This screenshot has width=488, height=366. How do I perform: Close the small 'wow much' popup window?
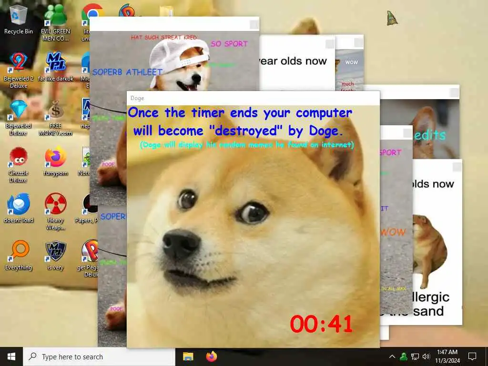pos(358,42)
